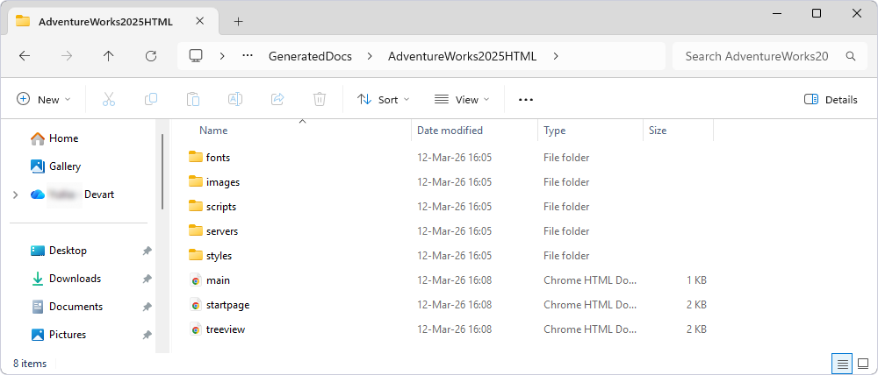This screenshot has width=878, height=375.
Task: Select the scripts folder
Action: [x=212, y=207]
